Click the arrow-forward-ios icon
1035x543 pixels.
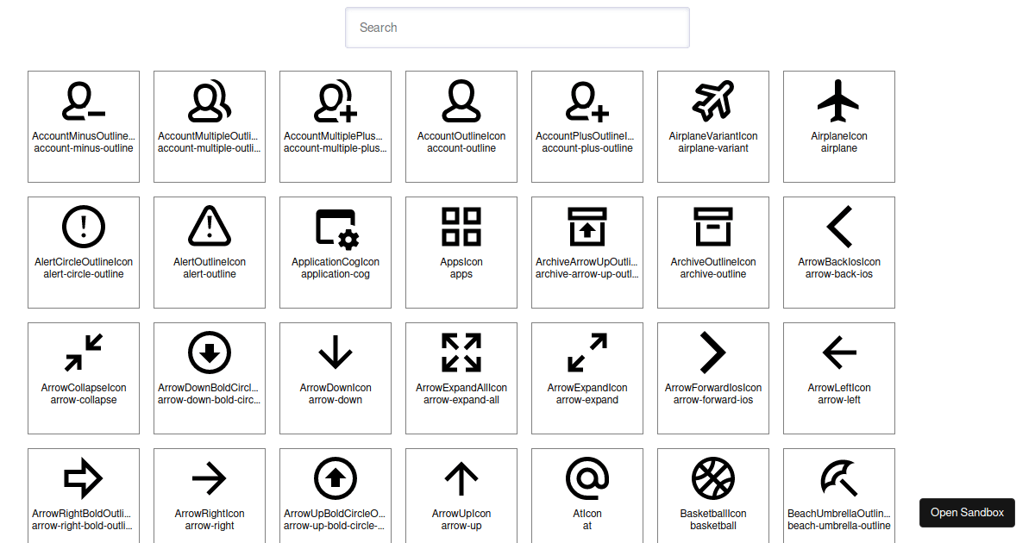[x=713, y=352]
